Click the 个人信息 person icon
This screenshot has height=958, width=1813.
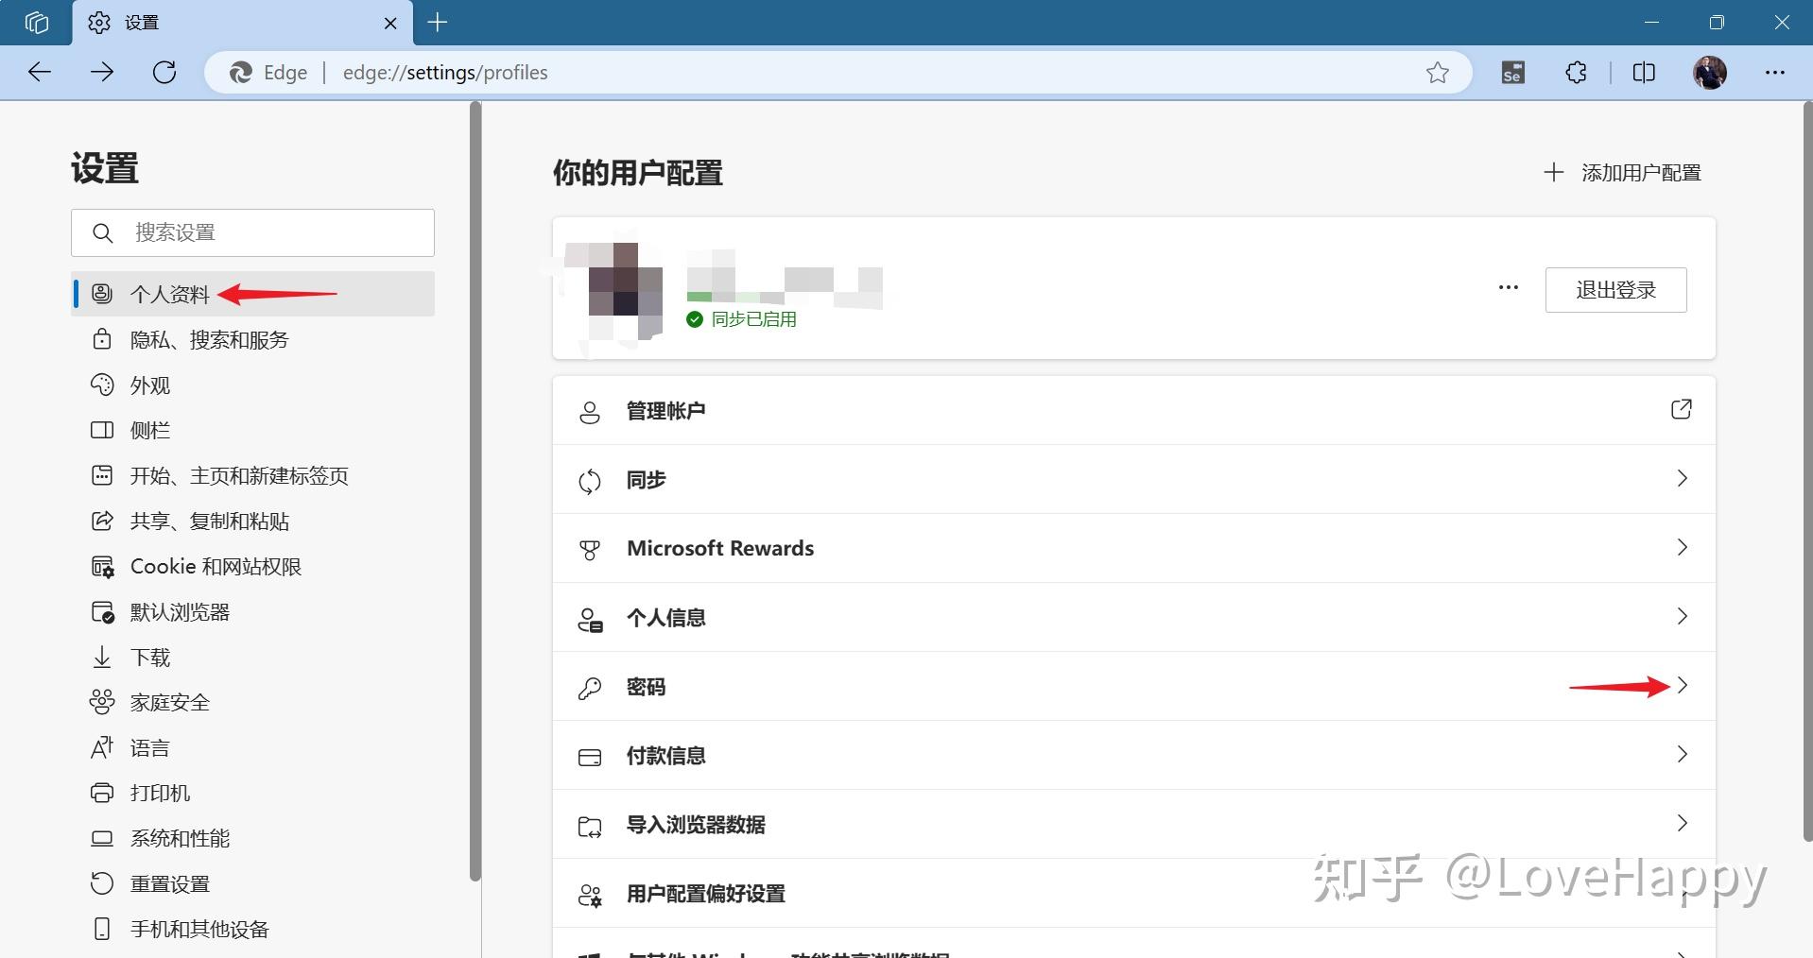tap(590, 620)
